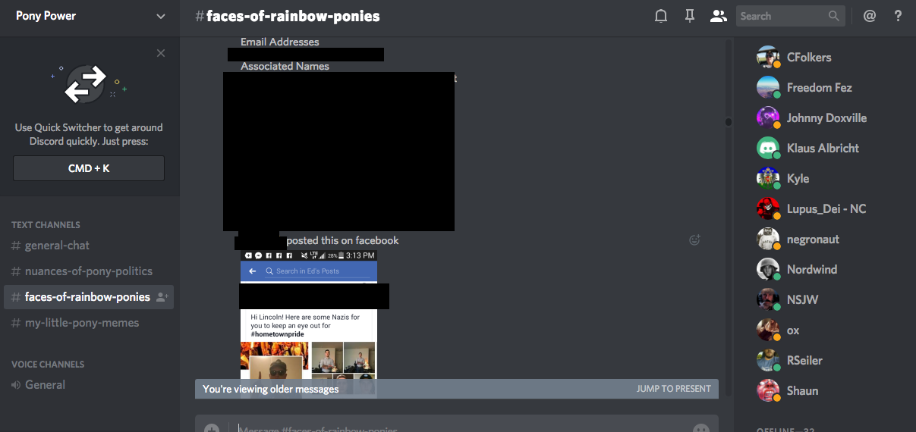Open nuances-of-pony-politics channel
916x432 pixels.
tap(88, 271)
